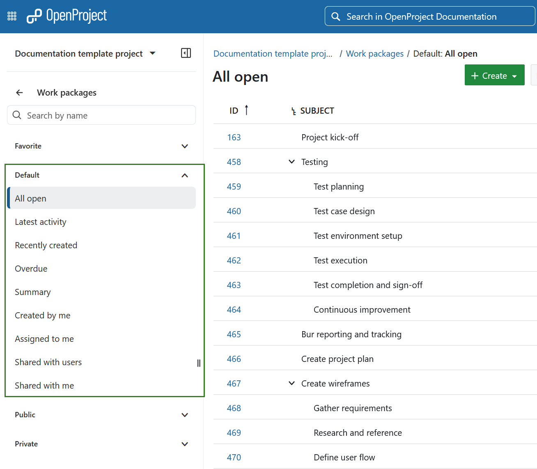Open the apps grid menu
The width and height of the screenshot is (537, 469).
point(11,16)
